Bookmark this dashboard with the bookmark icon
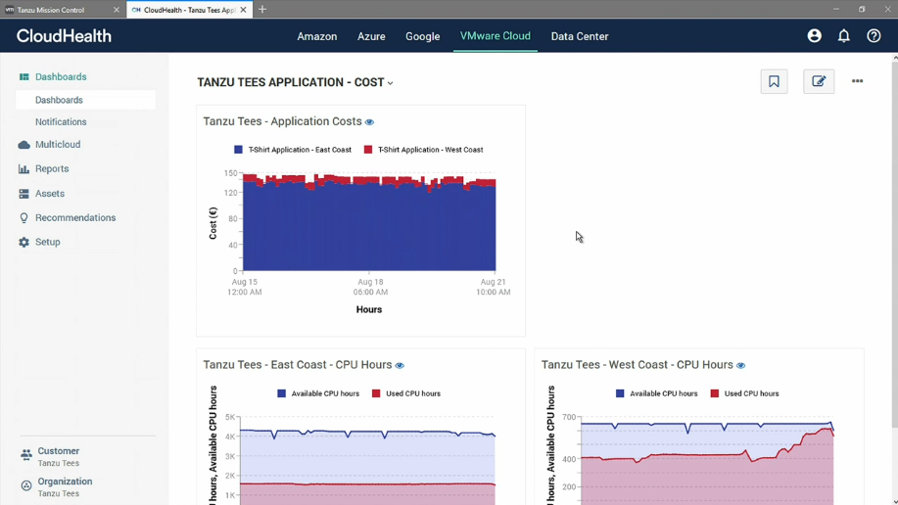898x505 pixels. click(x=774, y=81)
